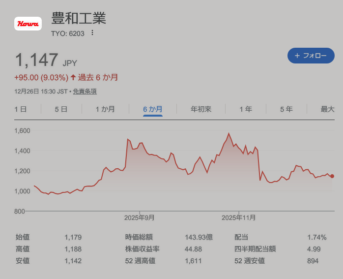Switch the chart to 1 年
The width and height of the screenshot is (343, 279).
coord(246,109)
